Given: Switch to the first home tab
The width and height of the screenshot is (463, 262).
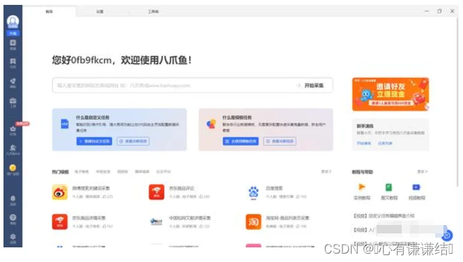Looking at the screenshot, I should pyautogui.click(x=49, y=12).
